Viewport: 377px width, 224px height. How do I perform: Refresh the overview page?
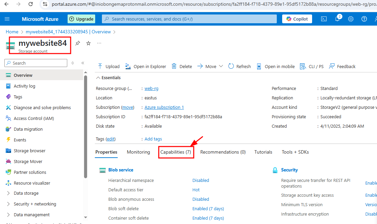click(239, 66)
